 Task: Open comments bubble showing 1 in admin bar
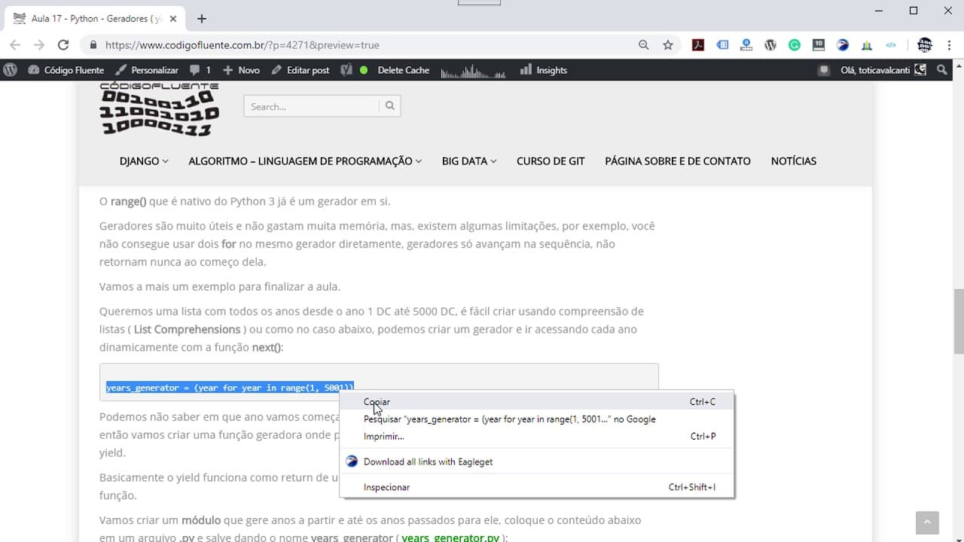pos(200,70)
